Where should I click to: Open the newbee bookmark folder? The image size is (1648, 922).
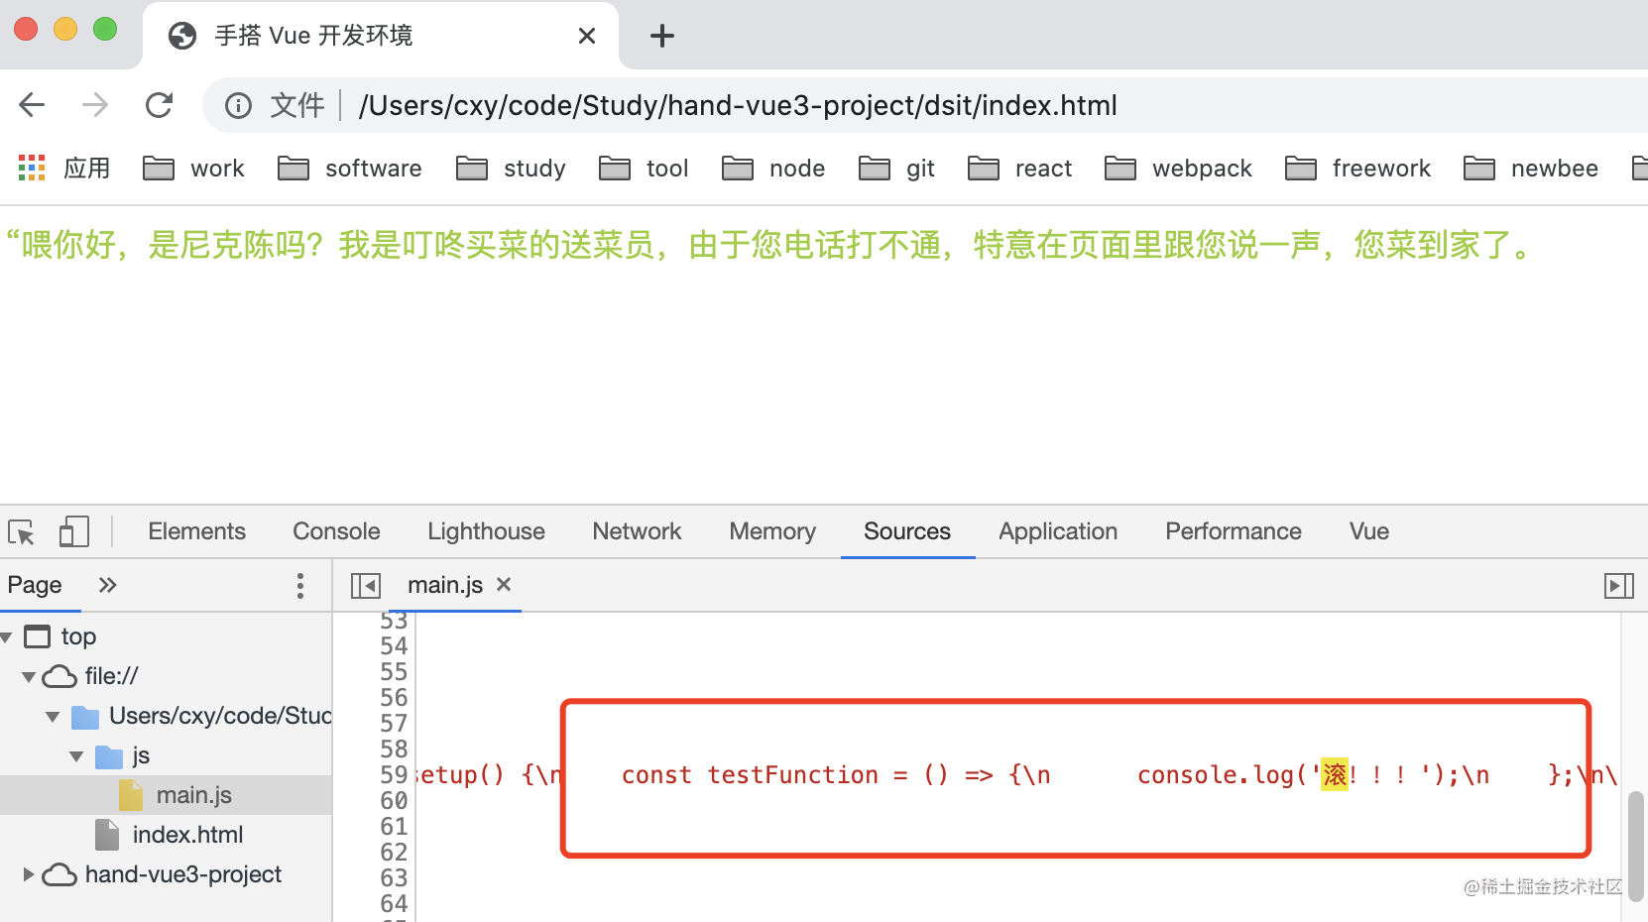[1531, 169]
